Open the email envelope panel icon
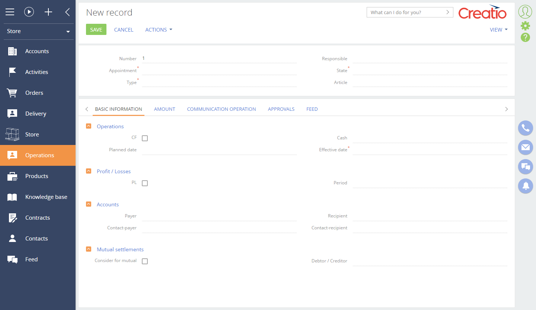Viewport: 536px width, 310px height. pos(525,148)
